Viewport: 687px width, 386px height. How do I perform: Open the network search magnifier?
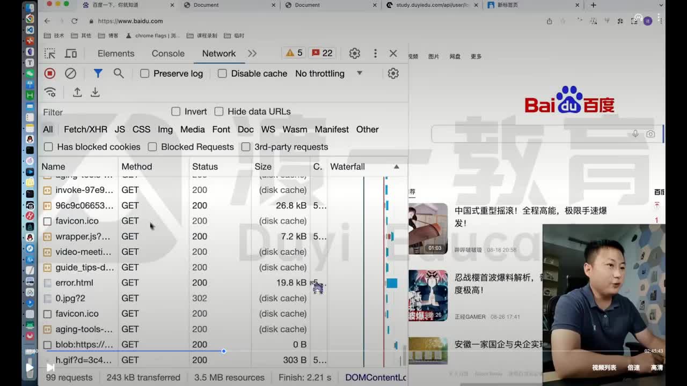click(x=119, y=73)
